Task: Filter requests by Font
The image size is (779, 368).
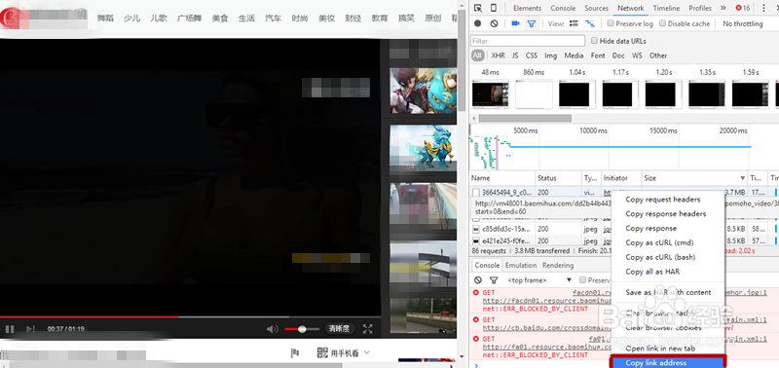Action: 598,55
